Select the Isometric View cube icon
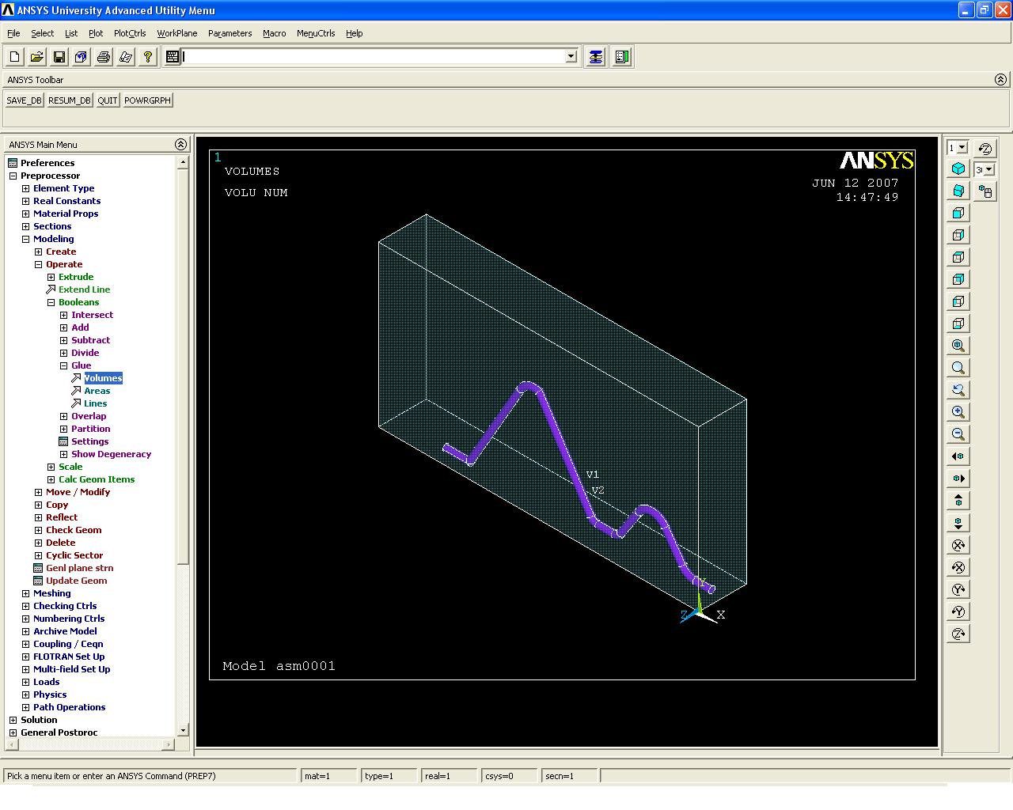The image size is (1013, 810). [x=958, y=168]
